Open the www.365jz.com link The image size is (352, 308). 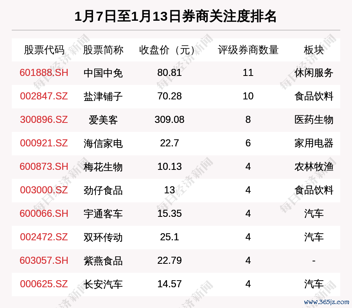[x=327, y=302]
